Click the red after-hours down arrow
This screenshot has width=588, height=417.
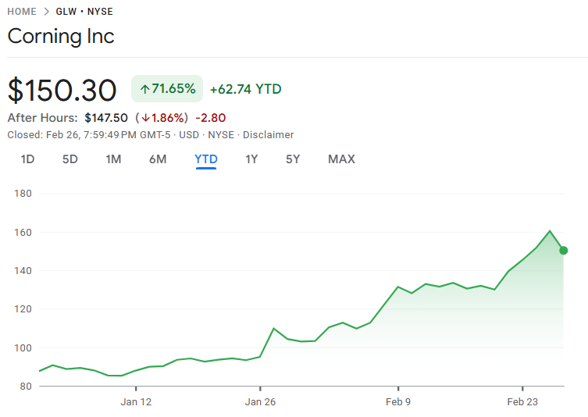(x=145, y=118)
